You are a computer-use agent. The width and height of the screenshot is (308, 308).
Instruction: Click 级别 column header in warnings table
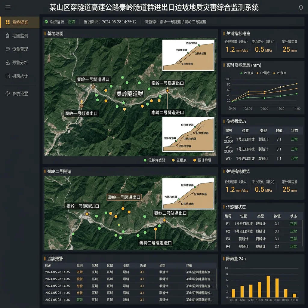point(79,266)
